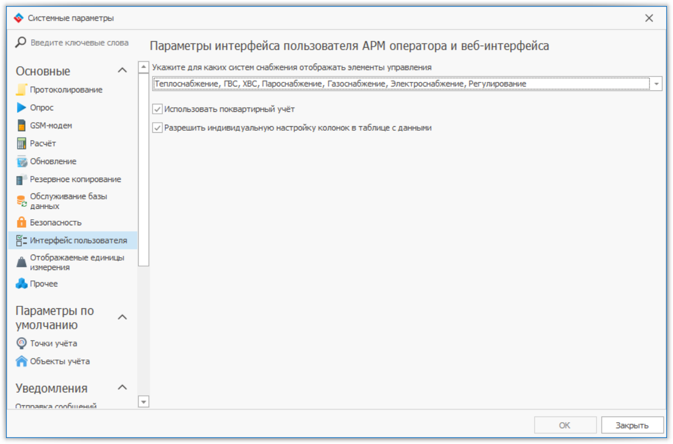Open Опрос settings page
This screenshot has width=673, height=444.
(x=42, y=108)
